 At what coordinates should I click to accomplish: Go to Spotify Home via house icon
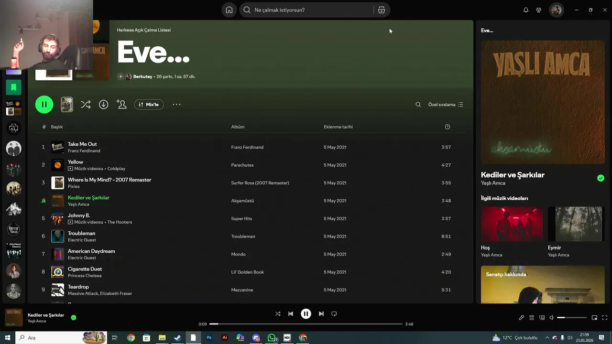point(229,10)
